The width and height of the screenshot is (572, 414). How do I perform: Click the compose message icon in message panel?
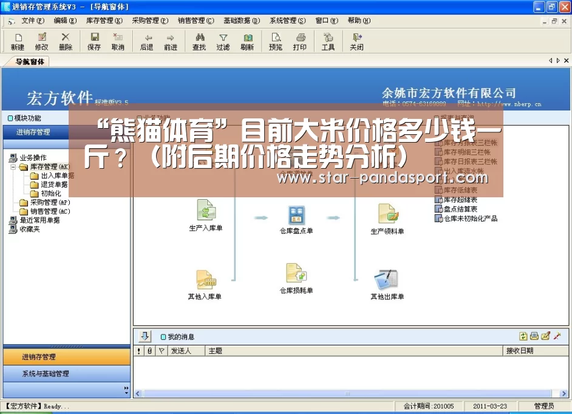click(x=545, y=336)
